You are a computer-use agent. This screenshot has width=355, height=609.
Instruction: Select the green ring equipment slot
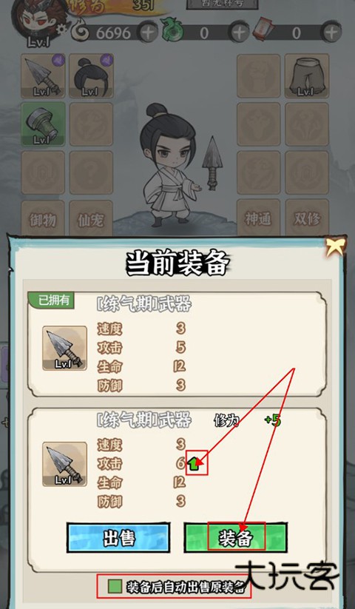(43, 124)
